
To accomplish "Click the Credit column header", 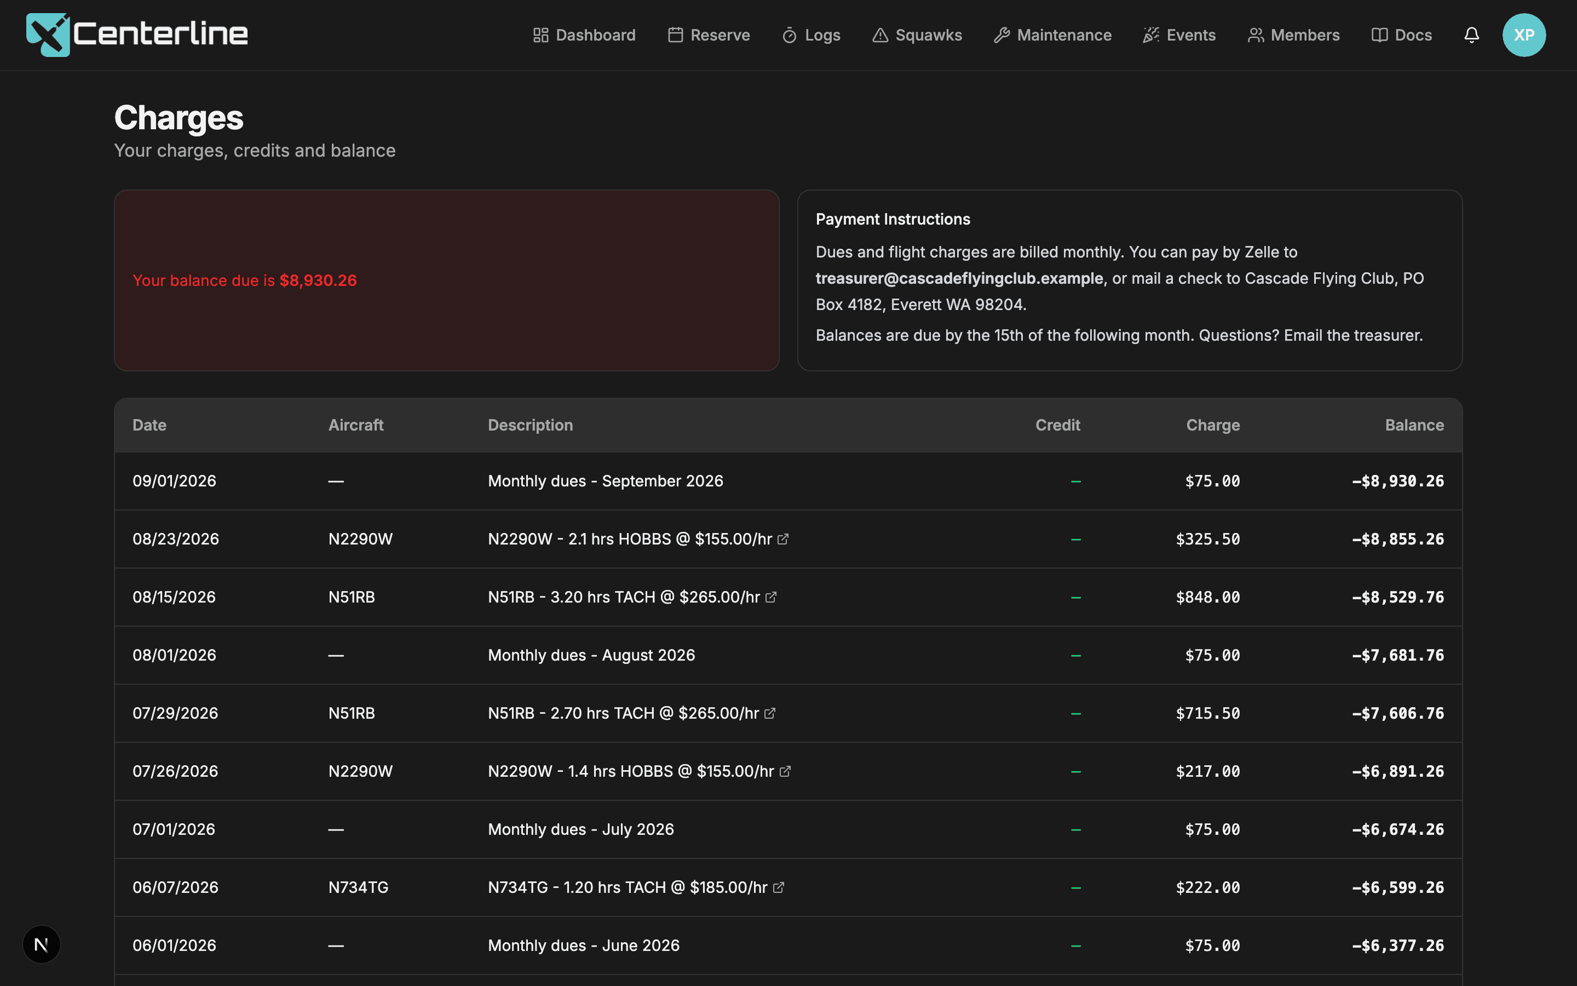I will 1058,425.
